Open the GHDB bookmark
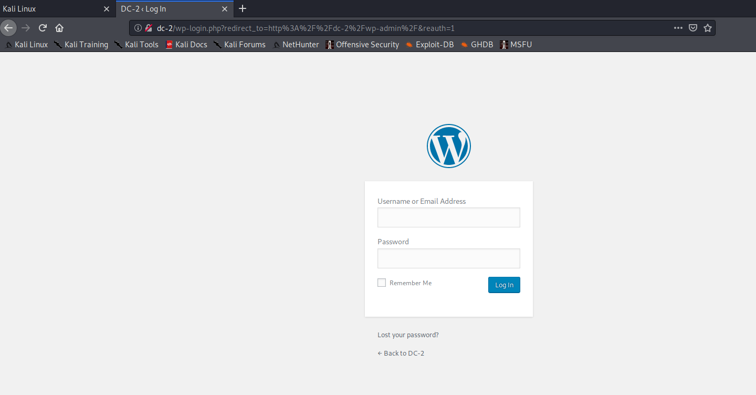The height and width of the screenshot is (395, 756). point(477,45)
